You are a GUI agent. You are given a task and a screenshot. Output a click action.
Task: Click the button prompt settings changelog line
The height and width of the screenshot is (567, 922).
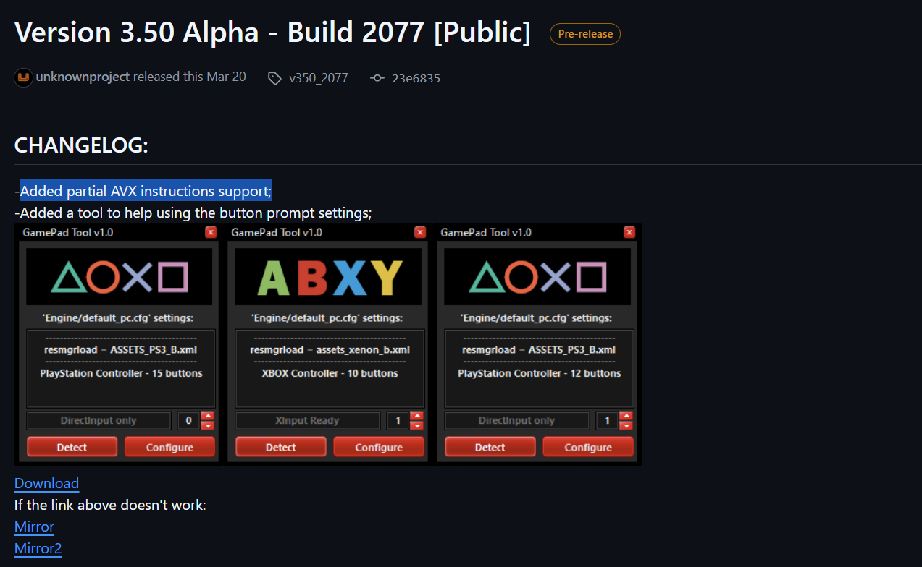pos(193,213)
